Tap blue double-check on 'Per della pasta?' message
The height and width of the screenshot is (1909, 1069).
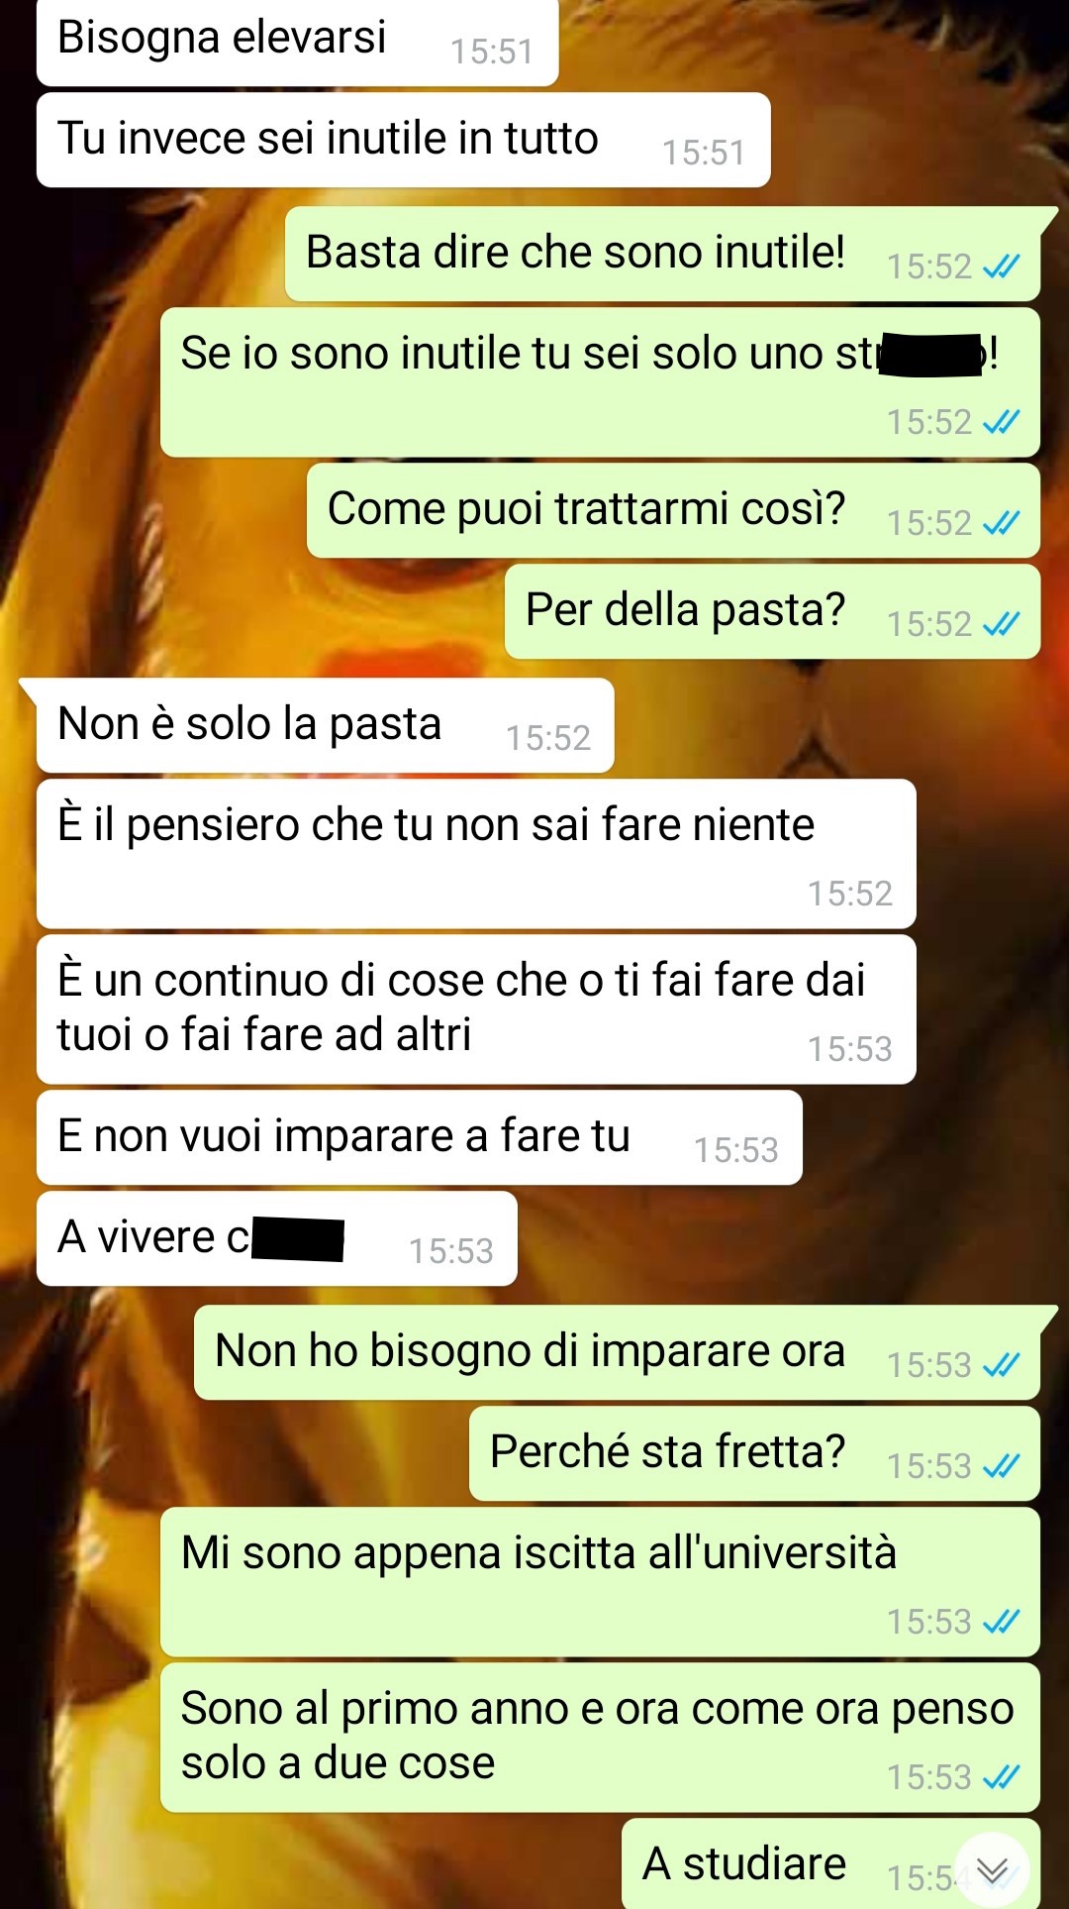coord(1001,624)
